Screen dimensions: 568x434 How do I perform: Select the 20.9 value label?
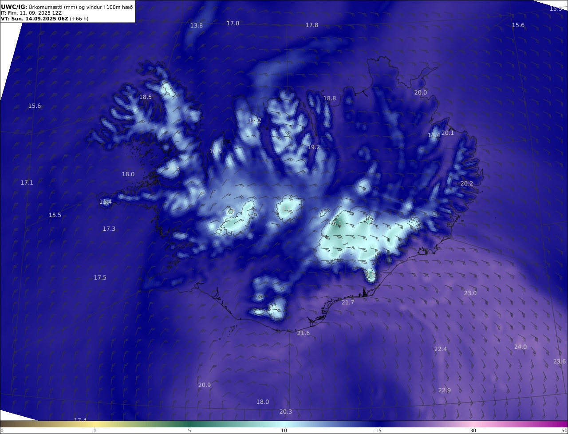(x=205, y=385)
